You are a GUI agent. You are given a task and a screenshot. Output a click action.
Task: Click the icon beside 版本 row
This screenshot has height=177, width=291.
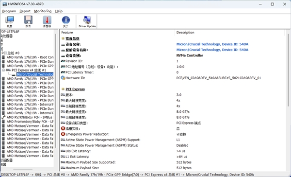(x=63, y=95)
